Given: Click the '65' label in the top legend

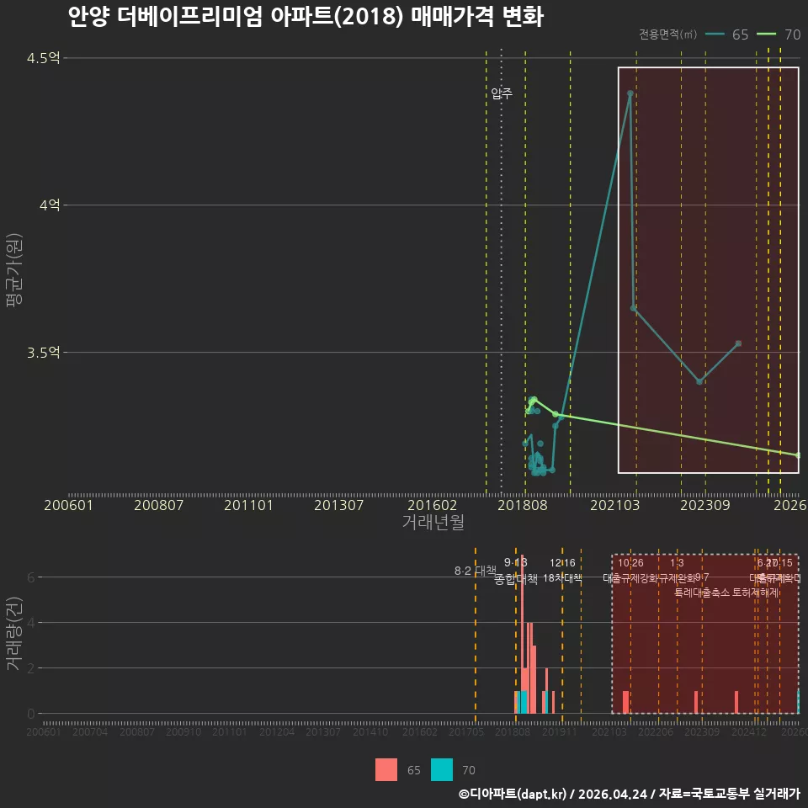Looking at the screenshot, I should coord(740,35).
